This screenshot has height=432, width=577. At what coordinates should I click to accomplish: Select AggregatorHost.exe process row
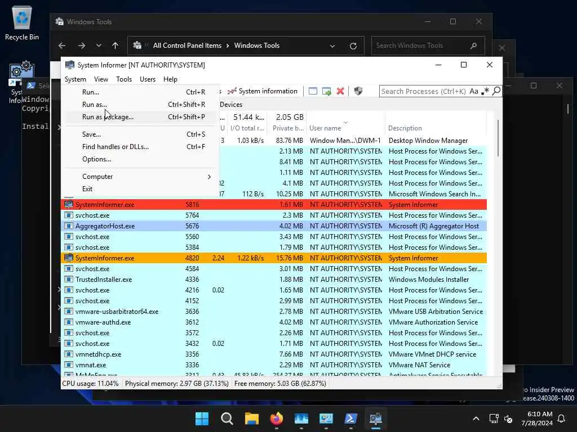274,226
